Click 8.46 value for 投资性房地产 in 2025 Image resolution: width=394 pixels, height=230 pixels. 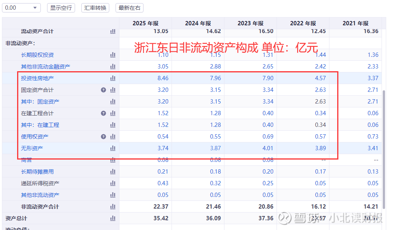[x=163, y=78]
